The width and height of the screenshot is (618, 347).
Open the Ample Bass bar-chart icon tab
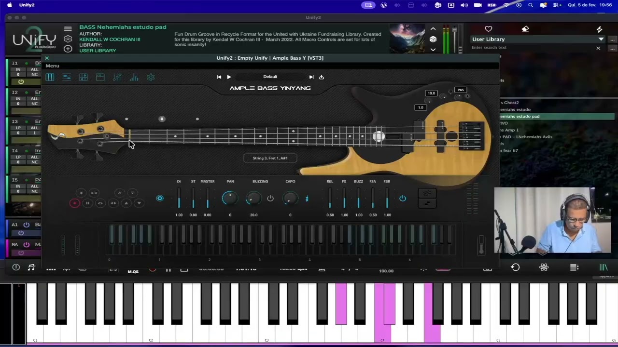134,77
